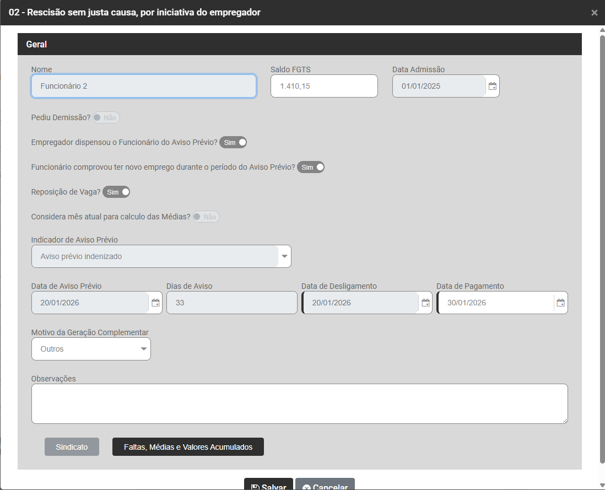Screen dimensions: 605x490
Task: Toggle the Pediu Demissão switch
Action: [106, 117]
